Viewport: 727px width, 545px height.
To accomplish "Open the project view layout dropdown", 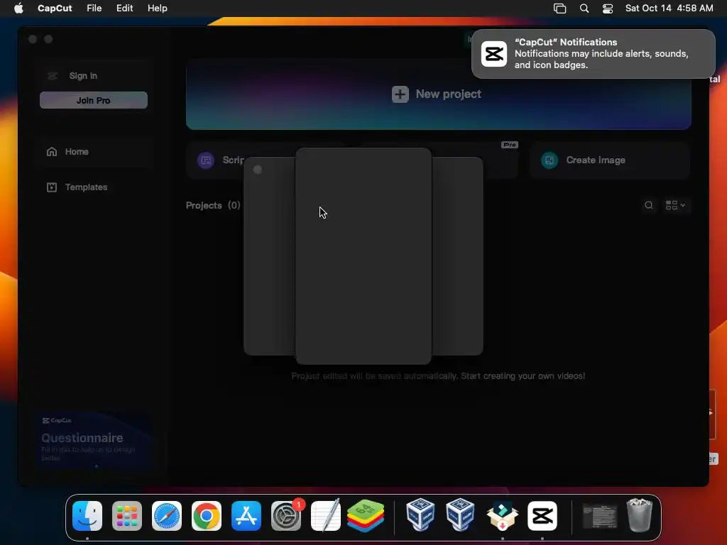I will click(x=676, y=205).
